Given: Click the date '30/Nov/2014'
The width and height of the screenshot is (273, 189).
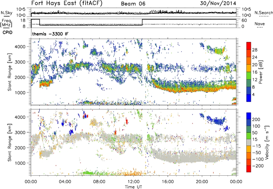Looking at the screenshot, I should click(218, 3).
